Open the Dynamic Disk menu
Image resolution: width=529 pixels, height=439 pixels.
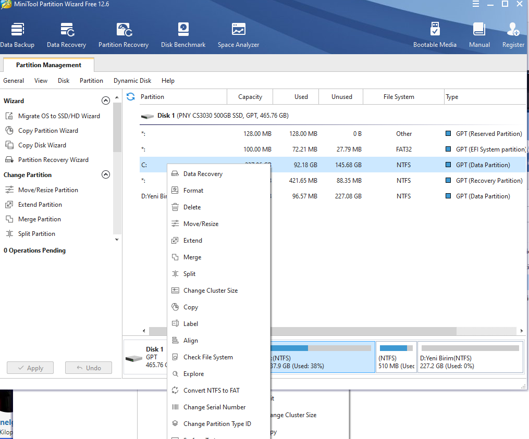point(132,81)
